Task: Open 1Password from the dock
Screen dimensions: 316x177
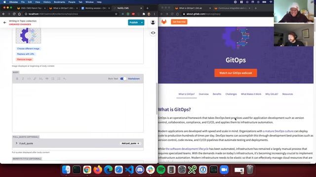Action: pos(203,170)
